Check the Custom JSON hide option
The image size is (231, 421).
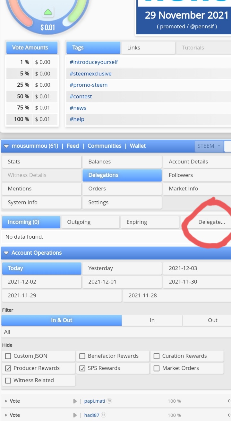(x=8, y=356)
